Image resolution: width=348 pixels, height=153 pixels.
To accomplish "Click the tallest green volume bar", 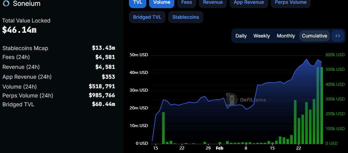I will [x=318, y=106].
